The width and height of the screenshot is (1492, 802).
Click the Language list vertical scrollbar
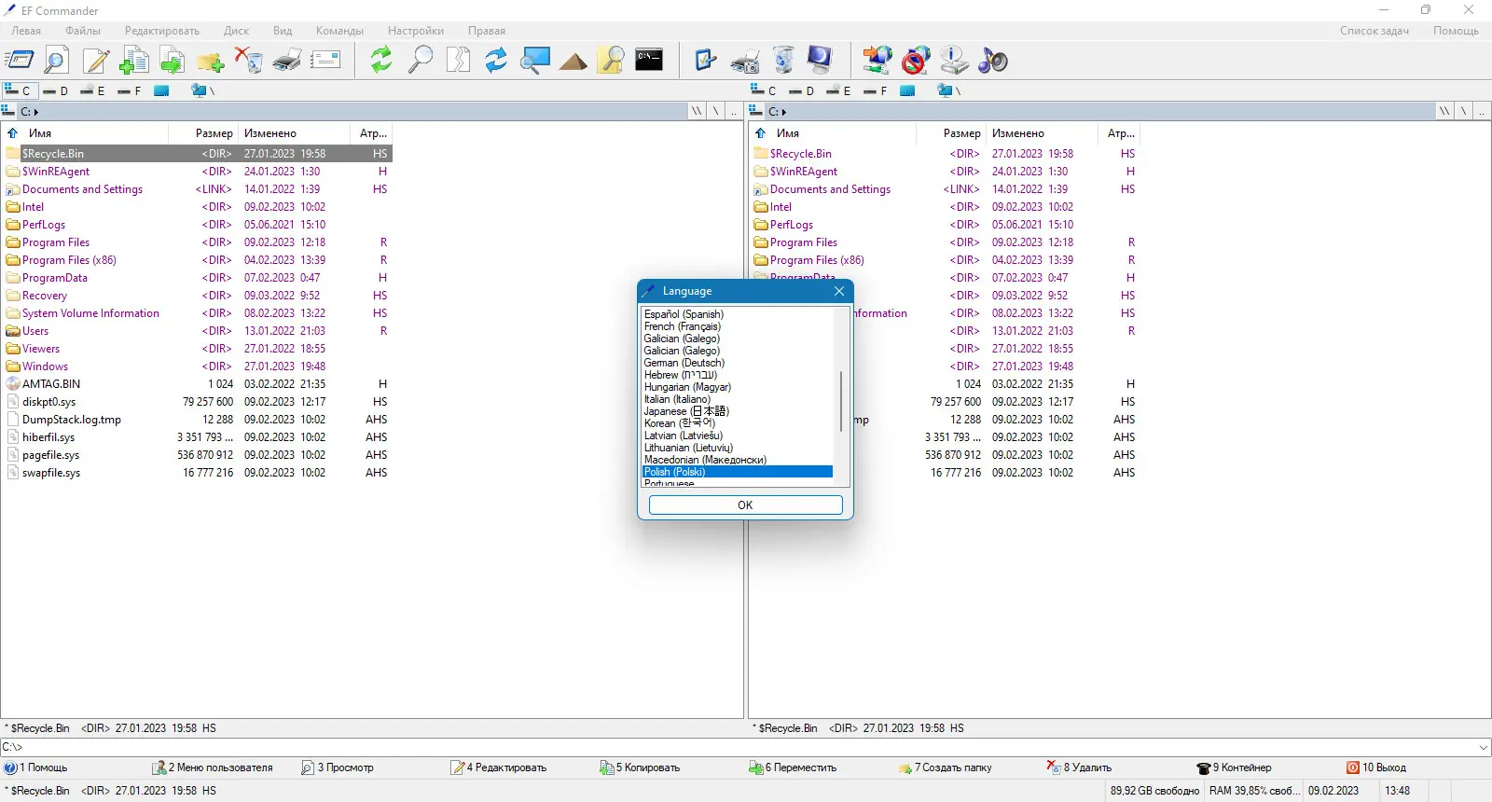842,400
